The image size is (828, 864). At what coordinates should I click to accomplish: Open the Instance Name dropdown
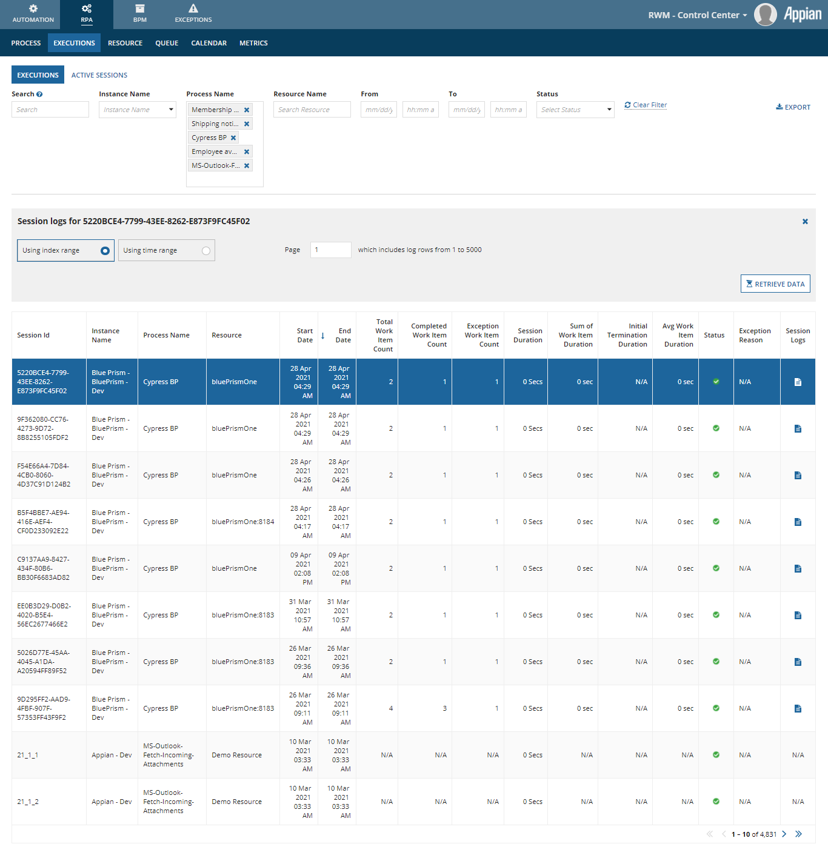pyautogui.click(x=138, y=110)
